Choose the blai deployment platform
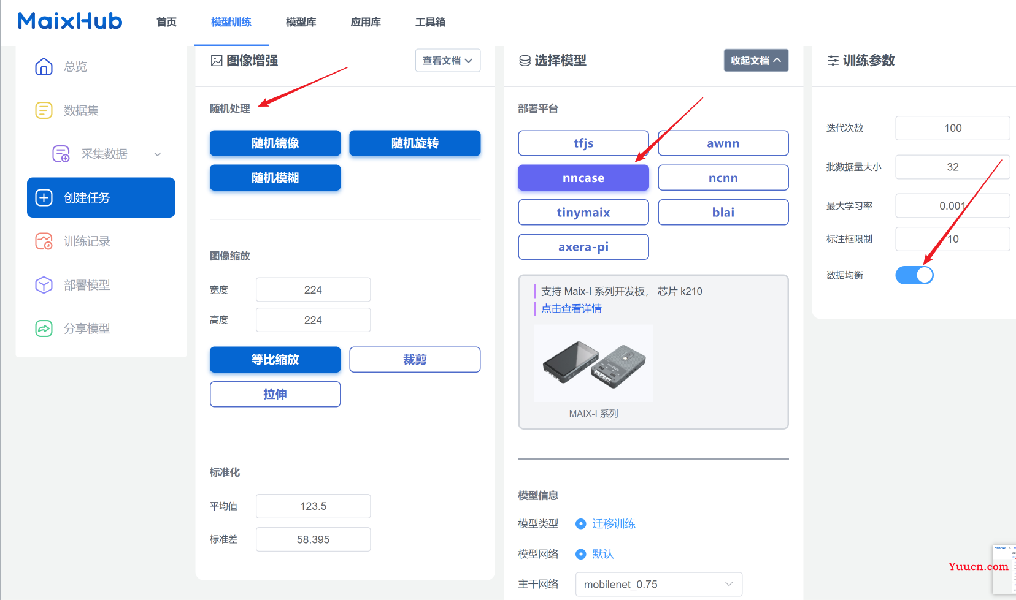This screenshot has height=600, width=1016. pos(723,212)
